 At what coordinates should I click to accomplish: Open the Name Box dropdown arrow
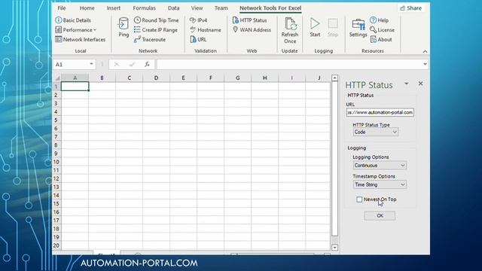[91, 64]
